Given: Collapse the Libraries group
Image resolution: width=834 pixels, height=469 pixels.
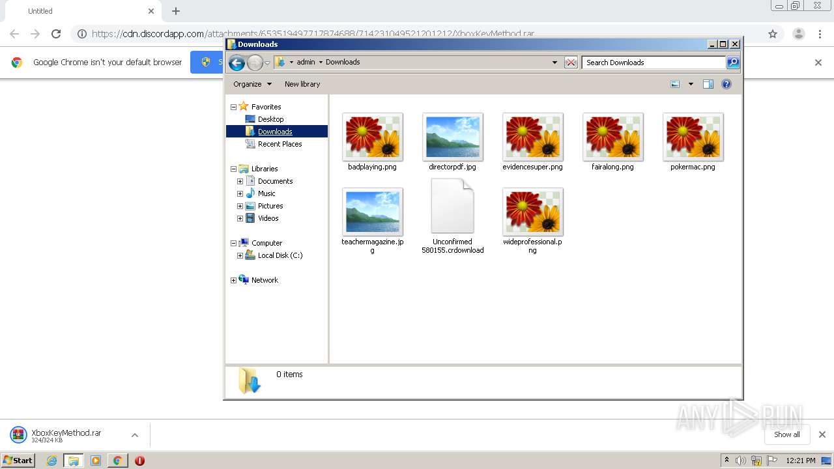Looking at the screenshot, I should pos(233,169).
